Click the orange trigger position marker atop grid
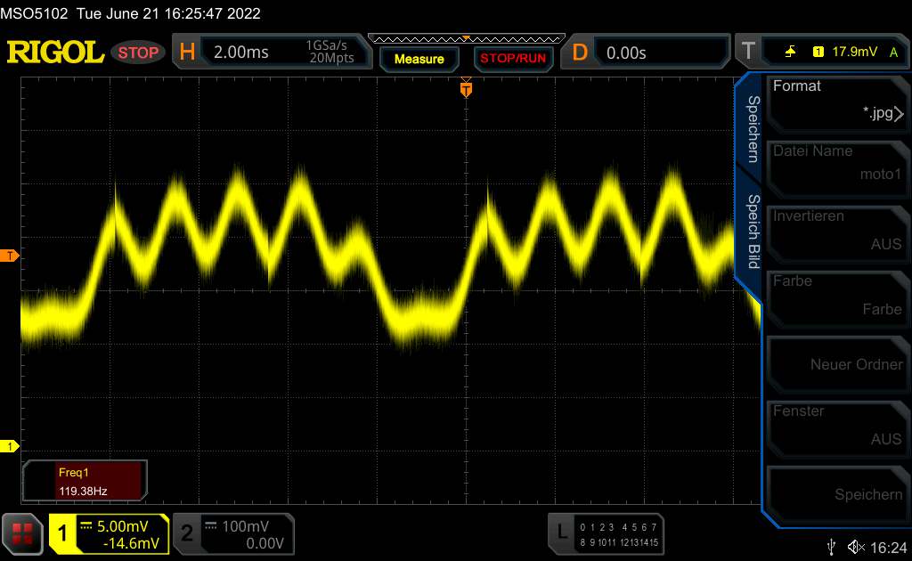912x561 pixels. pos(466,88)
